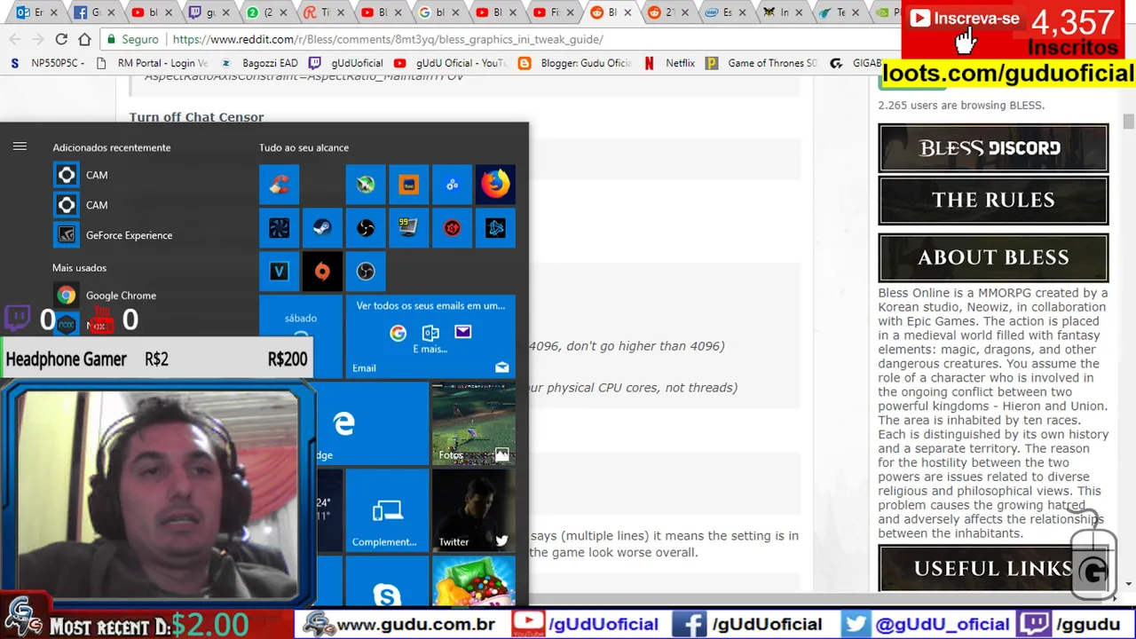Click the Seguro padlock site info

pyautogui.click(x=131, y=39)
